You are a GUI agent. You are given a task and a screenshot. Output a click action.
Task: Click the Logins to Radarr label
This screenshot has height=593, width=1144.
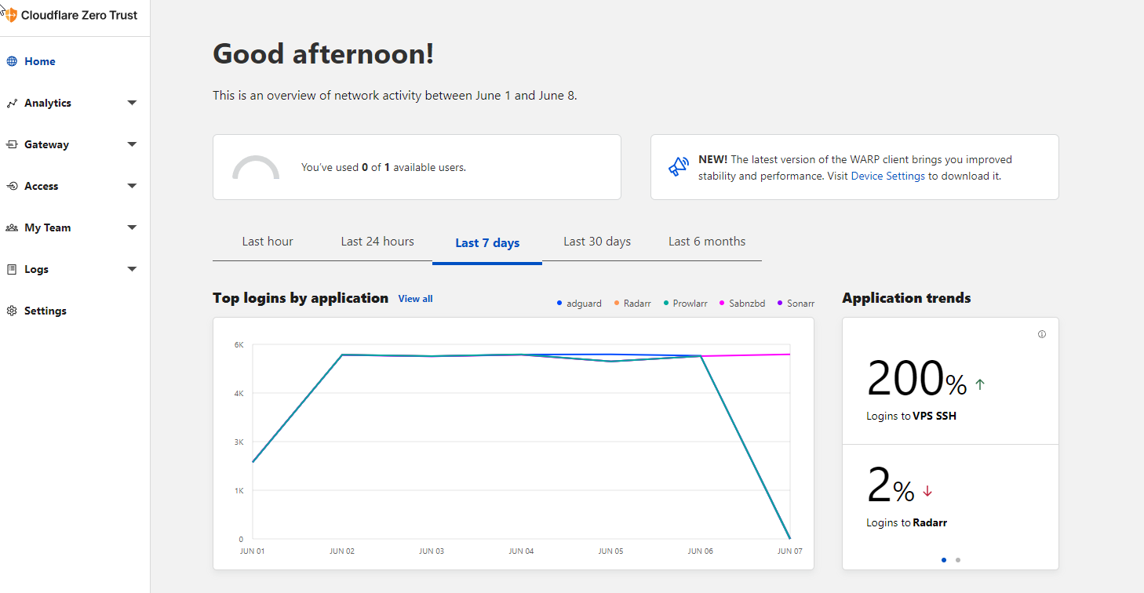(x=907, y=522)
